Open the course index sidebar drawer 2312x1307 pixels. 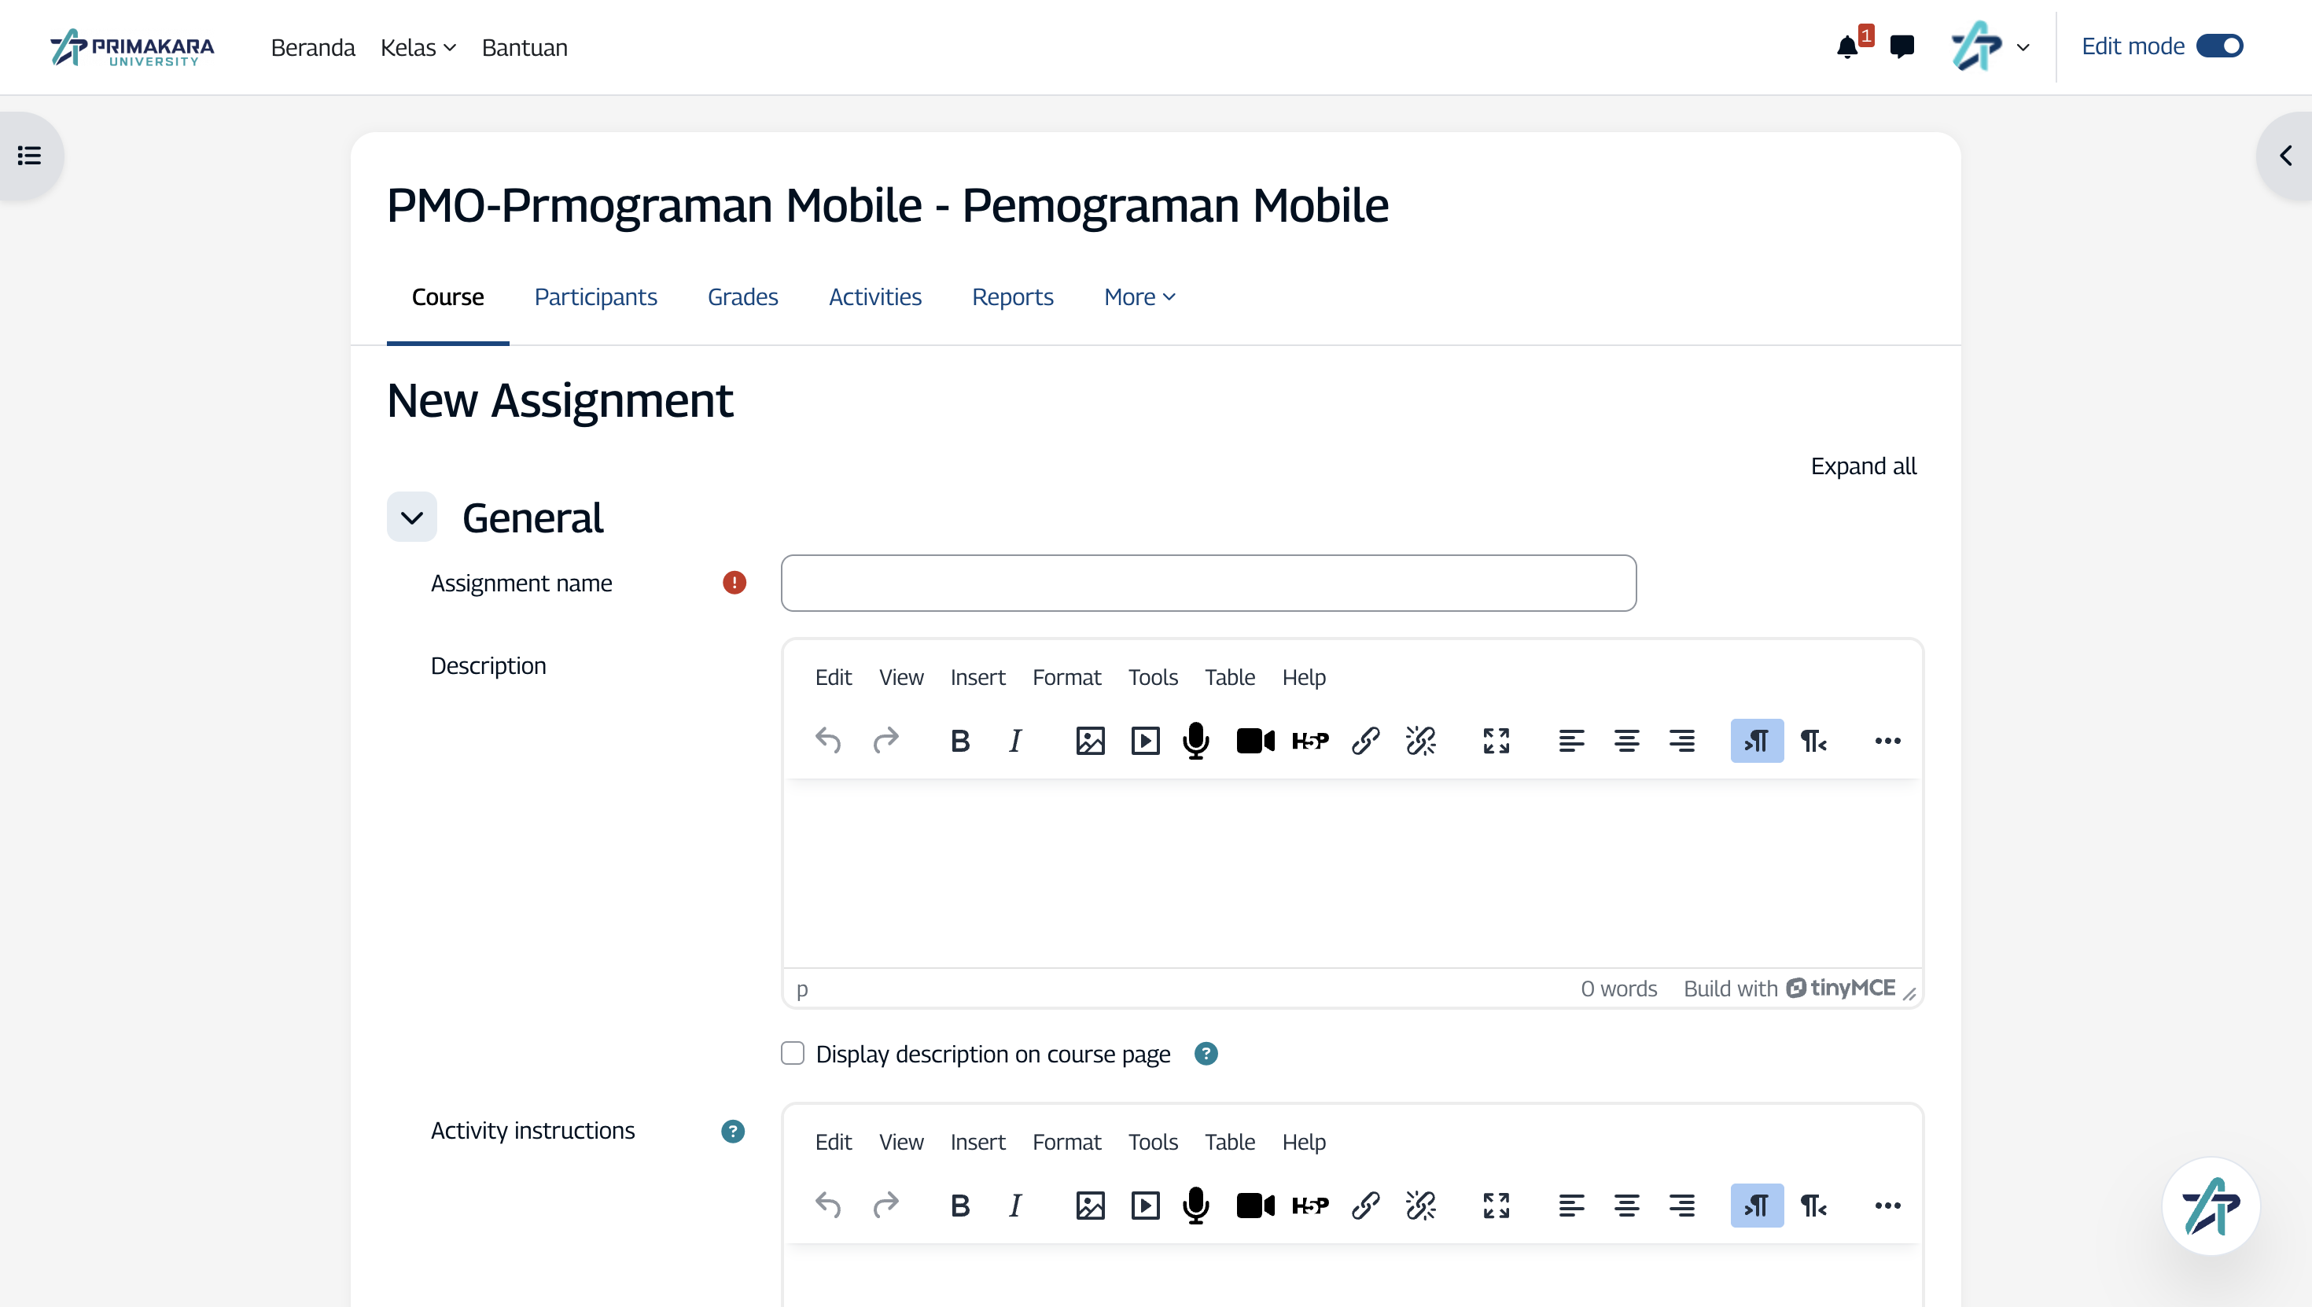[x=30, y=156]
